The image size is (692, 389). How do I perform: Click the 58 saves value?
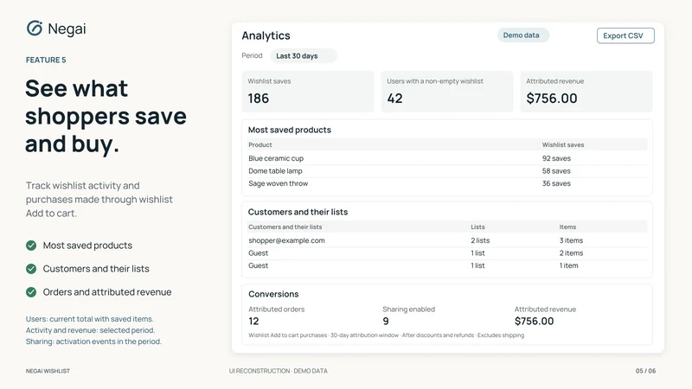pos(556,171)
